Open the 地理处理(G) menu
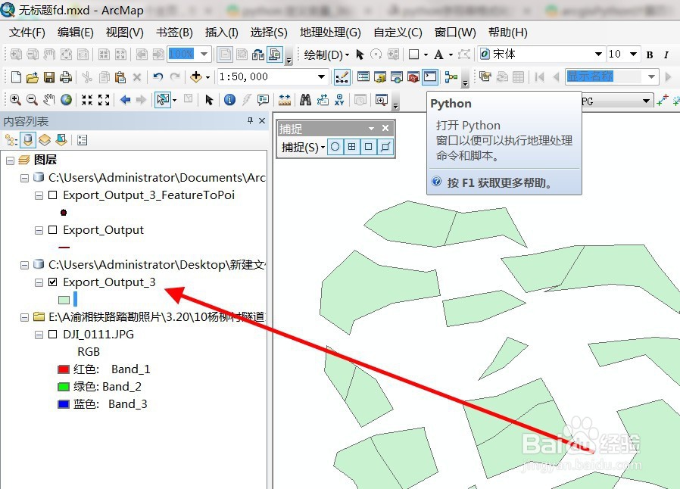 coord(330,33)
